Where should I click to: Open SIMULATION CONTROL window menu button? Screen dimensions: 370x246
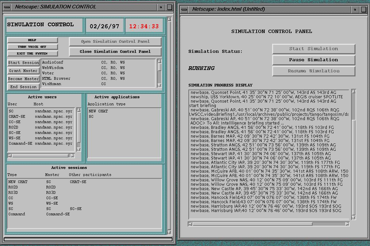(x=7, y=7)
